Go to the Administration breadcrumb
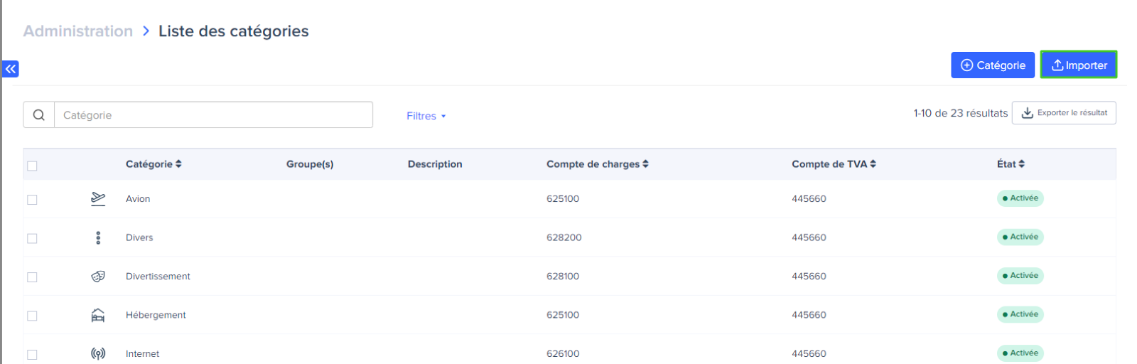 [78, 31]
